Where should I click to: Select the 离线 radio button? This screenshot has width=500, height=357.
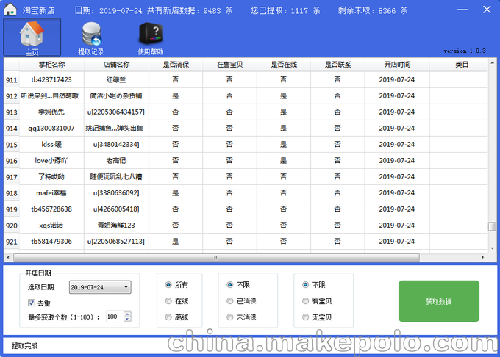pos(168,317)
